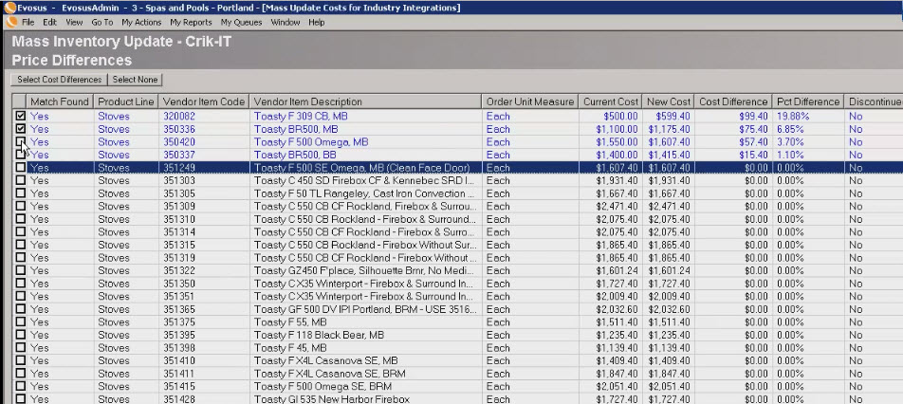Sort by the Current Cost column header
The height and width of the screenshot is (404, 903).
[609, 101]
